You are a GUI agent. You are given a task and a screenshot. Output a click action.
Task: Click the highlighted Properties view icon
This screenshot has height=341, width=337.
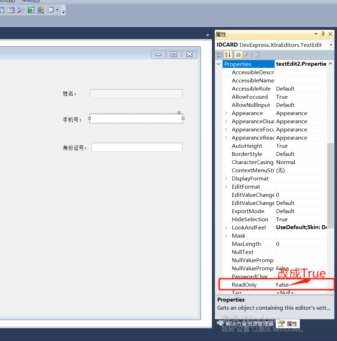[238, 54]
